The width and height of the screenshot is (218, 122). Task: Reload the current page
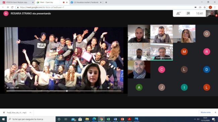pyautogui.click(x=12, y=7)
